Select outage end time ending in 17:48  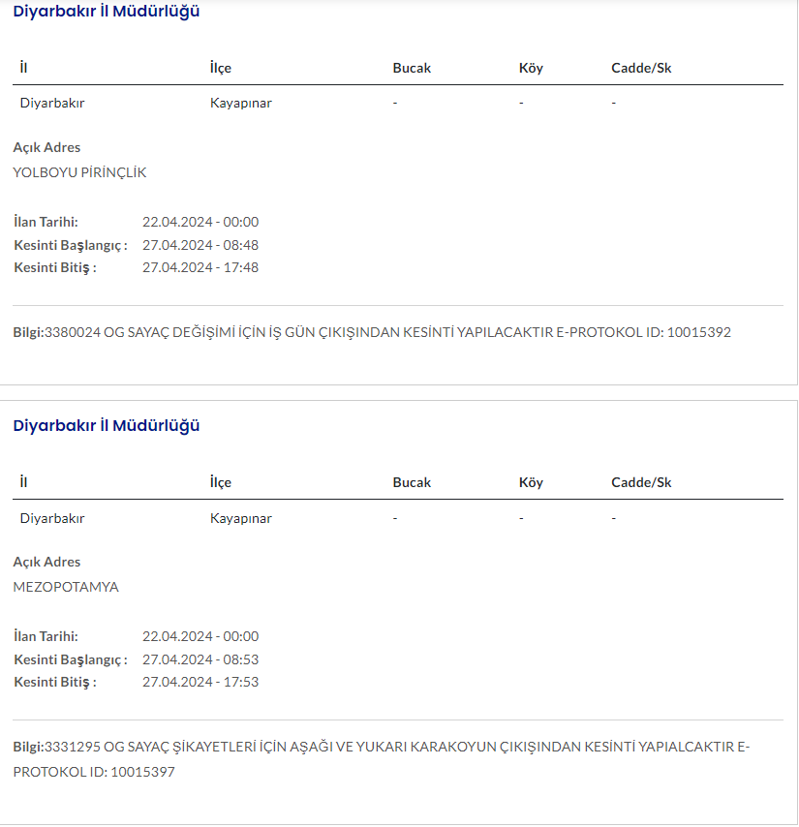tap(200, 267)
